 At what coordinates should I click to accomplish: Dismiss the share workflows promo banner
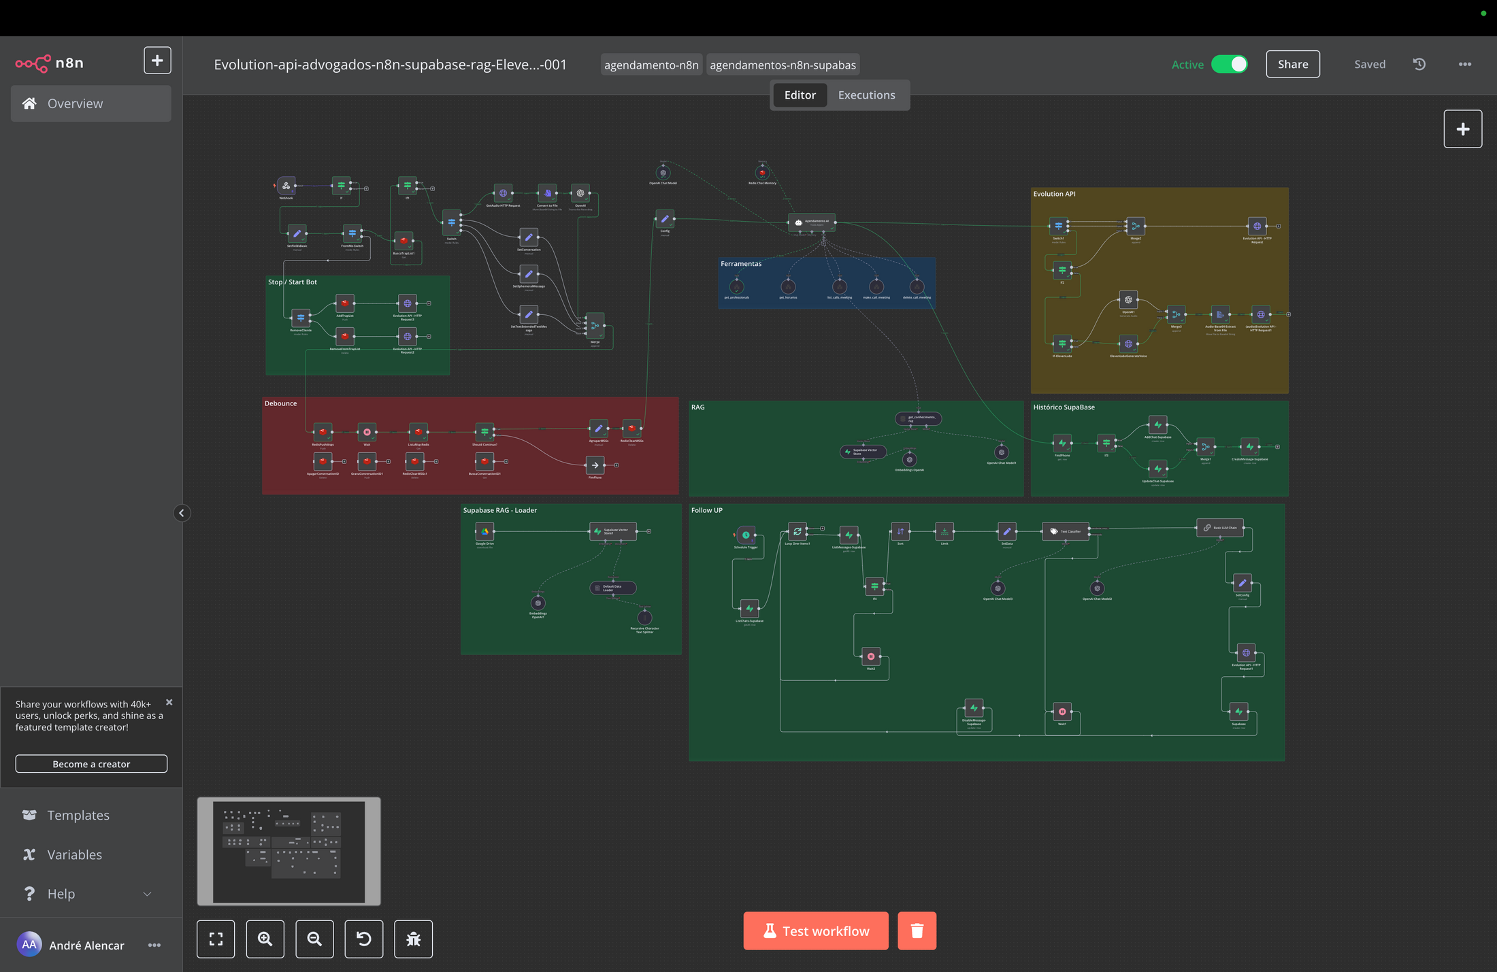point(169,702)
